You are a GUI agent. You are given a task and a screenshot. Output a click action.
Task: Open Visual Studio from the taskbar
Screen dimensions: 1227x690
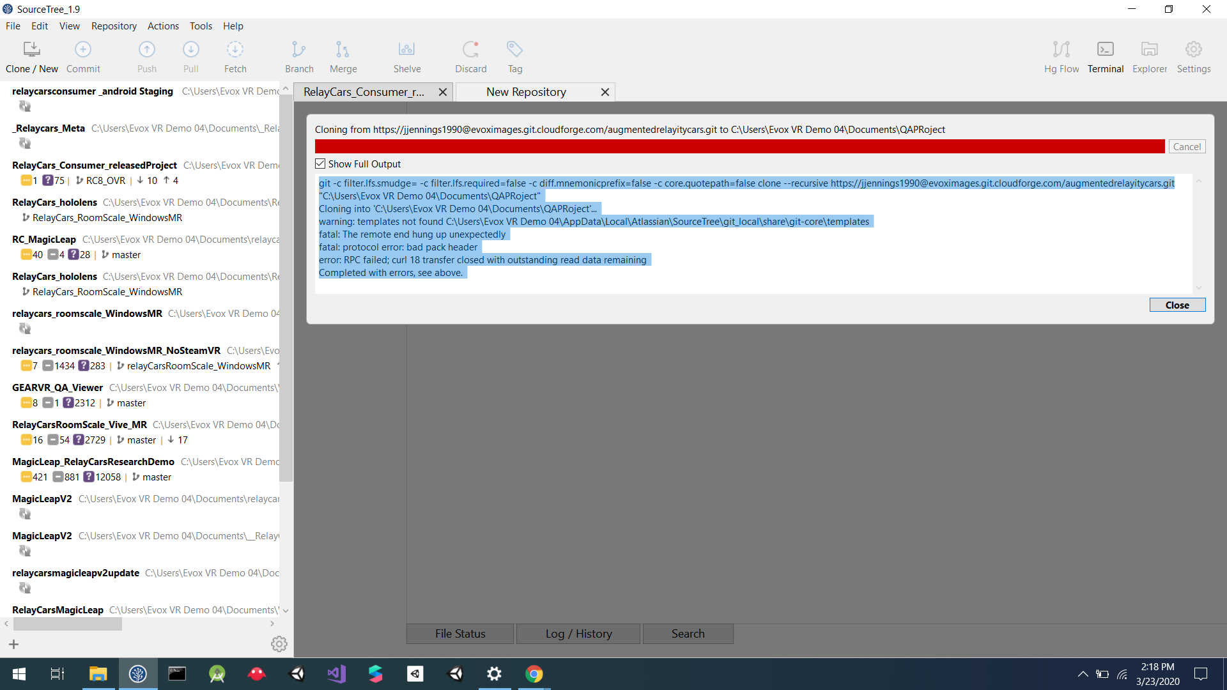coord(336,674)
